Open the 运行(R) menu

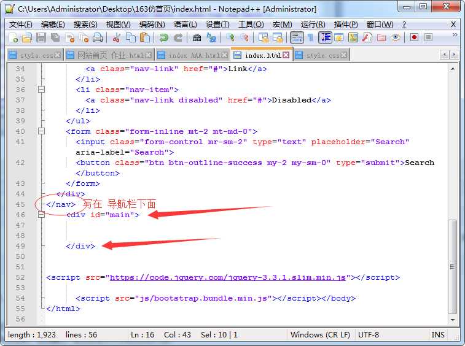pyautogui.click(x=313, y=25)
